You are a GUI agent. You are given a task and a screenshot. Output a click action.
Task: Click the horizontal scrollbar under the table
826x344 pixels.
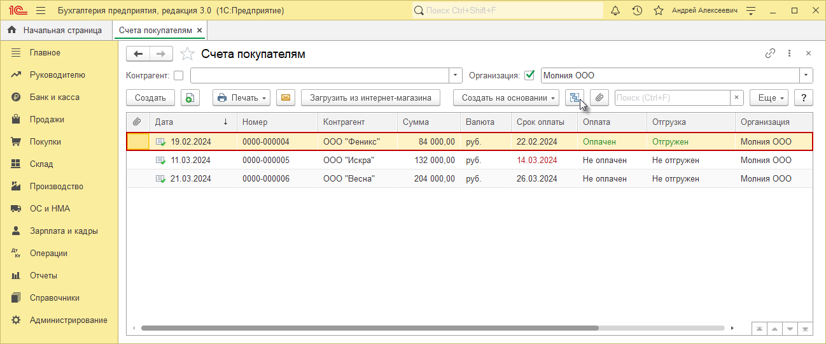(x=369, y=328)
